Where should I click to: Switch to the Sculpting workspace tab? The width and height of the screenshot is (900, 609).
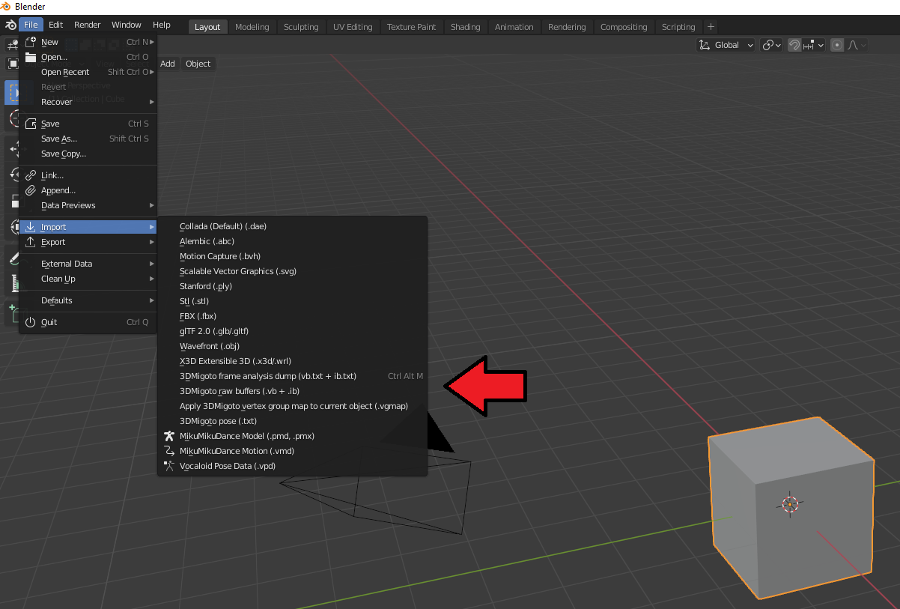pyautogui.click(x=301, y=27)
